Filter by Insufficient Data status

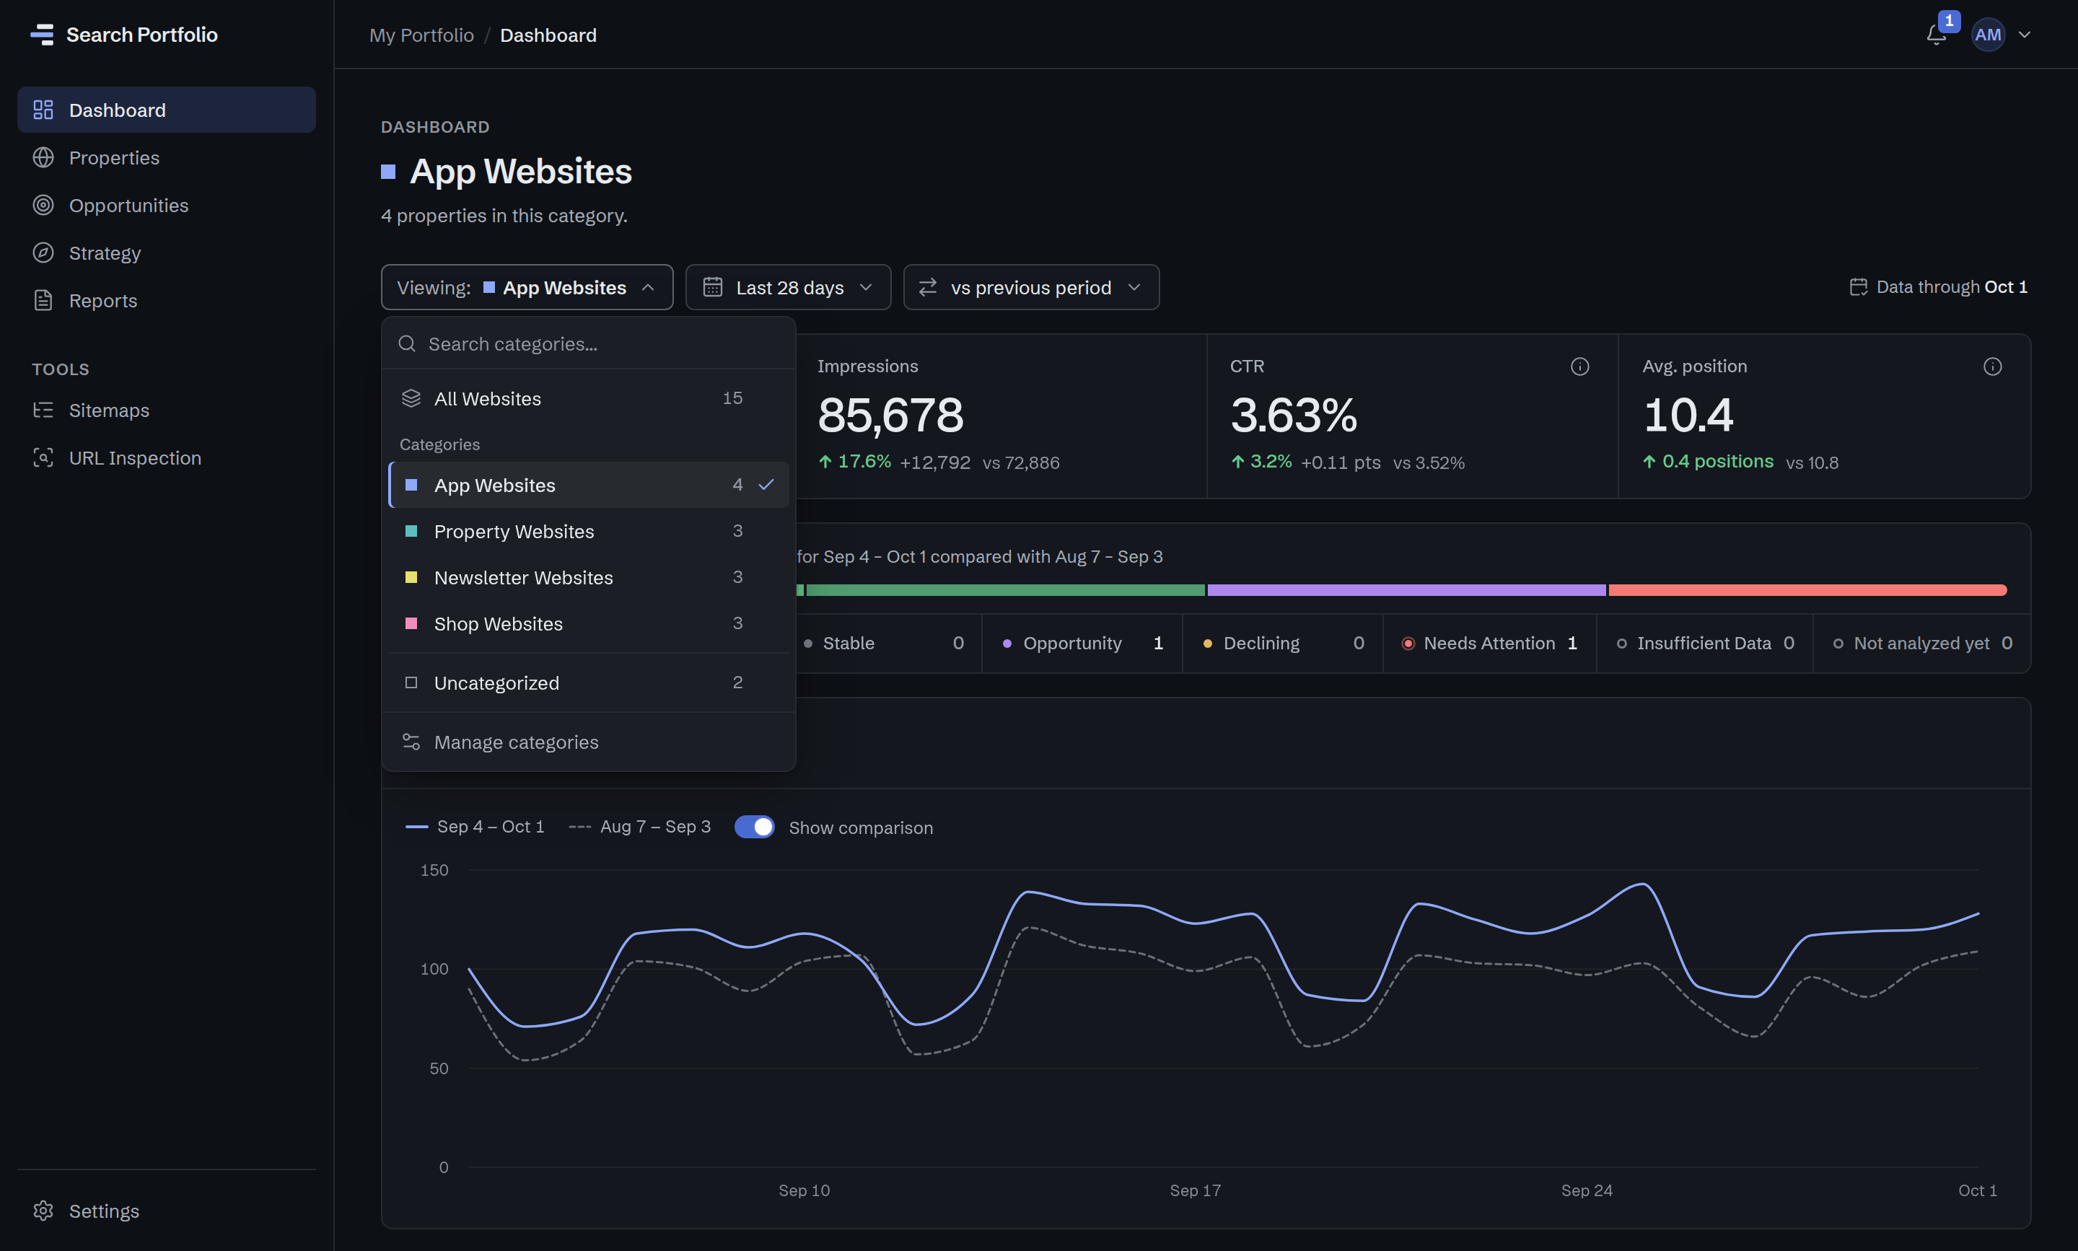(1704, 644)
